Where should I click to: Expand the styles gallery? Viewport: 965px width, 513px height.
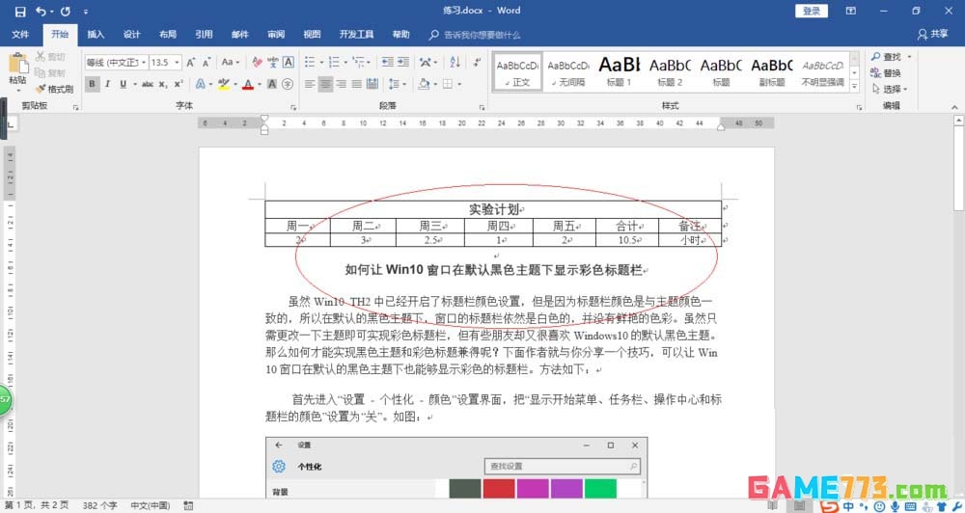[x=854, y=87]
